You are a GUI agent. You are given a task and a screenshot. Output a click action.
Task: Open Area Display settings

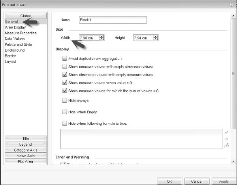(15, 28)
